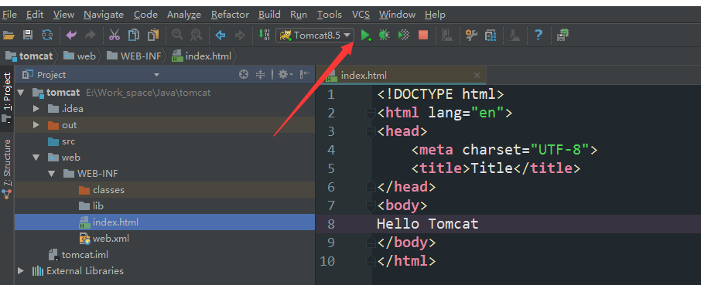Click the web breadcrumb
The height and width of the screenshot is (285, 701).
click(80, 56)
